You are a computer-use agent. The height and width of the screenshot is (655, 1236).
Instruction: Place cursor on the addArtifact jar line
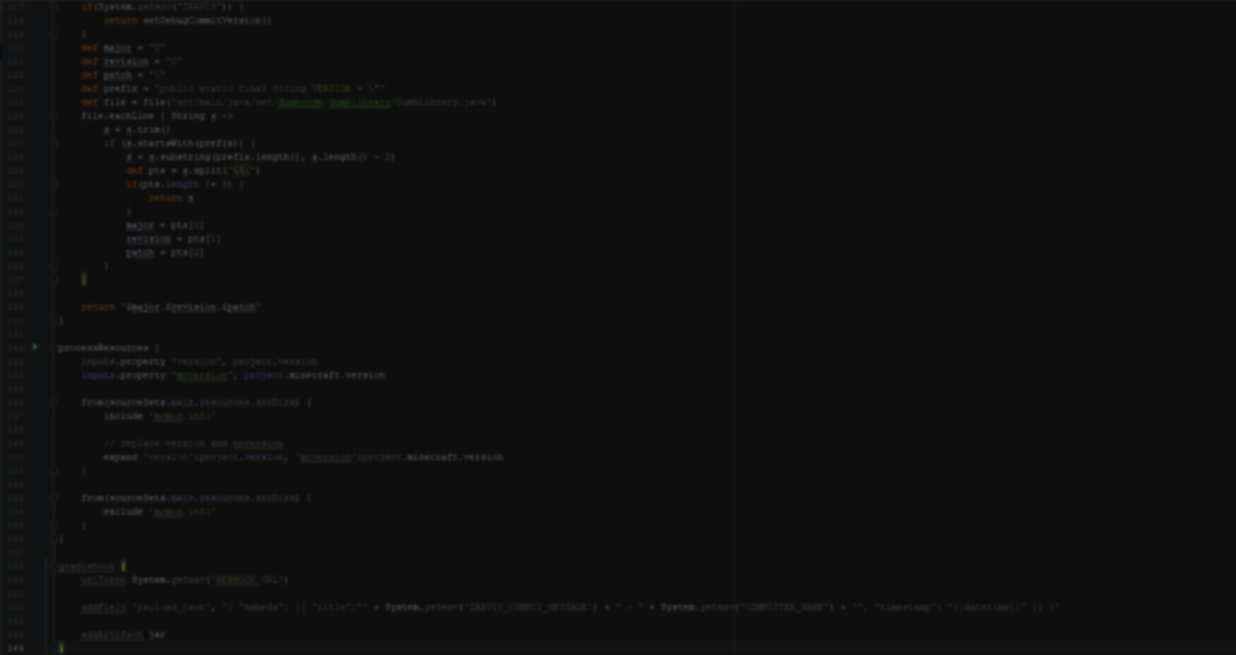122,635
